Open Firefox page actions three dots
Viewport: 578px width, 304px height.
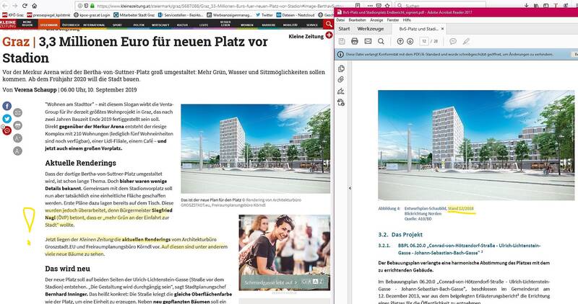[370, 6]
